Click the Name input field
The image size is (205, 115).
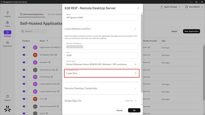(x=101, y=17)
